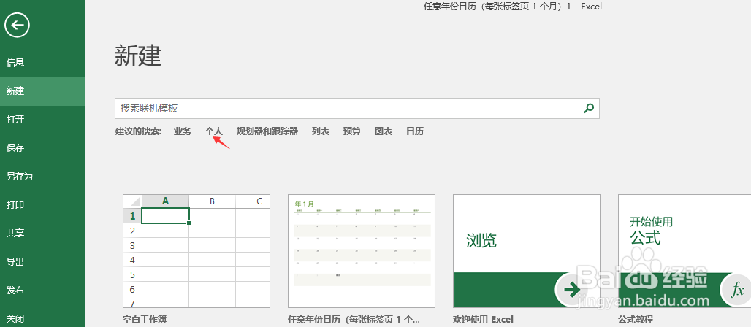Search suggested category 列表
Screen dimensions: 751x327
pyautogui.click(x=321, y=131)
